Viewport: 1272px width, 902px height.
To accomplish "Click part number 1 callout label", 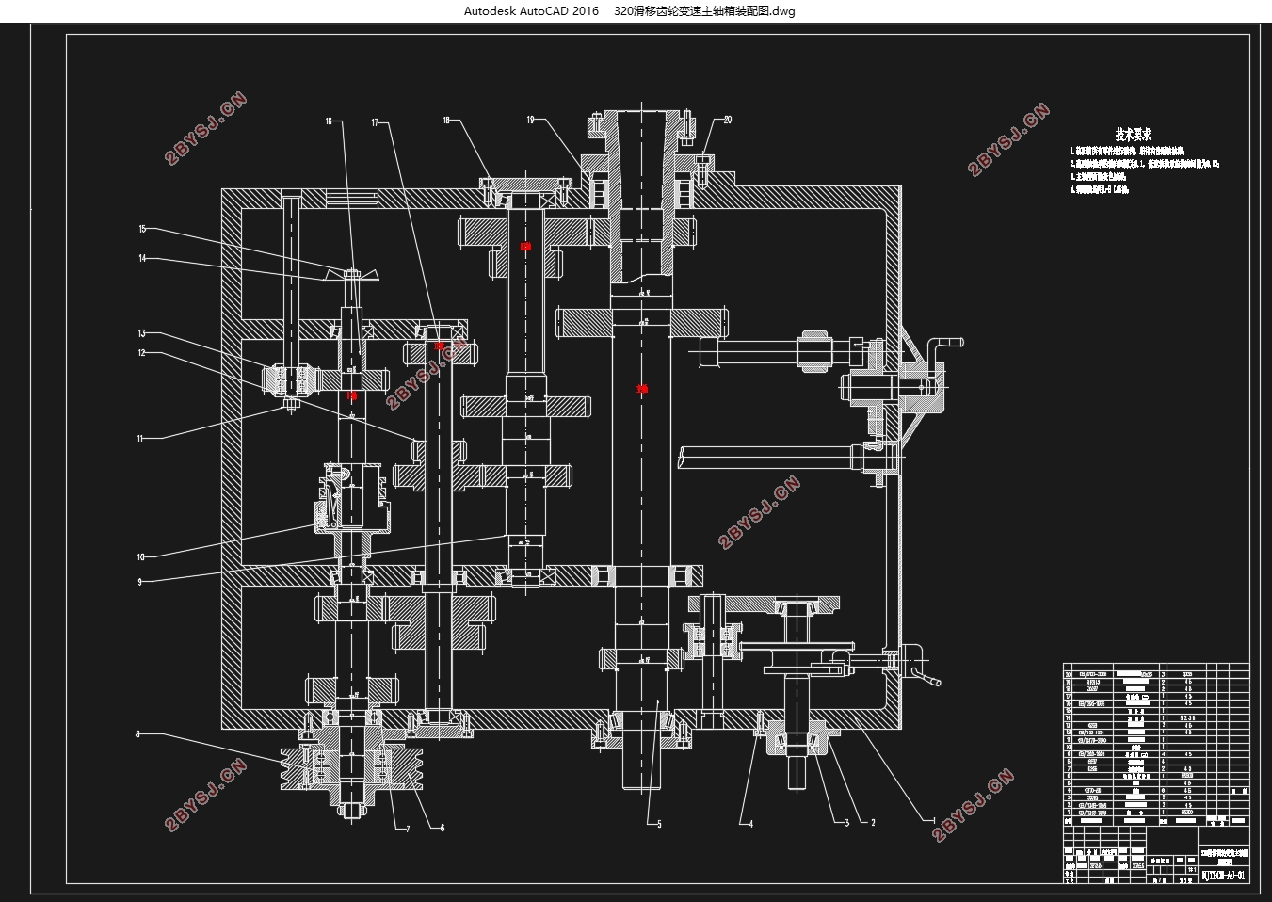I will point(932,821).
